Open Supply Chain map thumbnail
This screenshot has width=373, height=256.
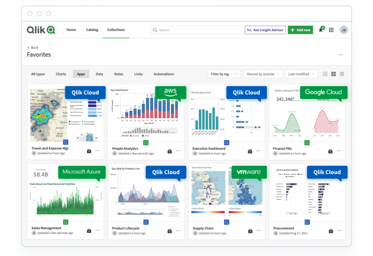click(227, 193)
